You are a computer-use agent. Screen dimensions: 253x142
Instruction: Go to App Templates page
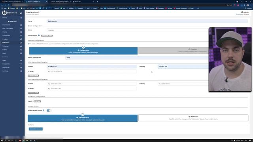pos(8,28)
